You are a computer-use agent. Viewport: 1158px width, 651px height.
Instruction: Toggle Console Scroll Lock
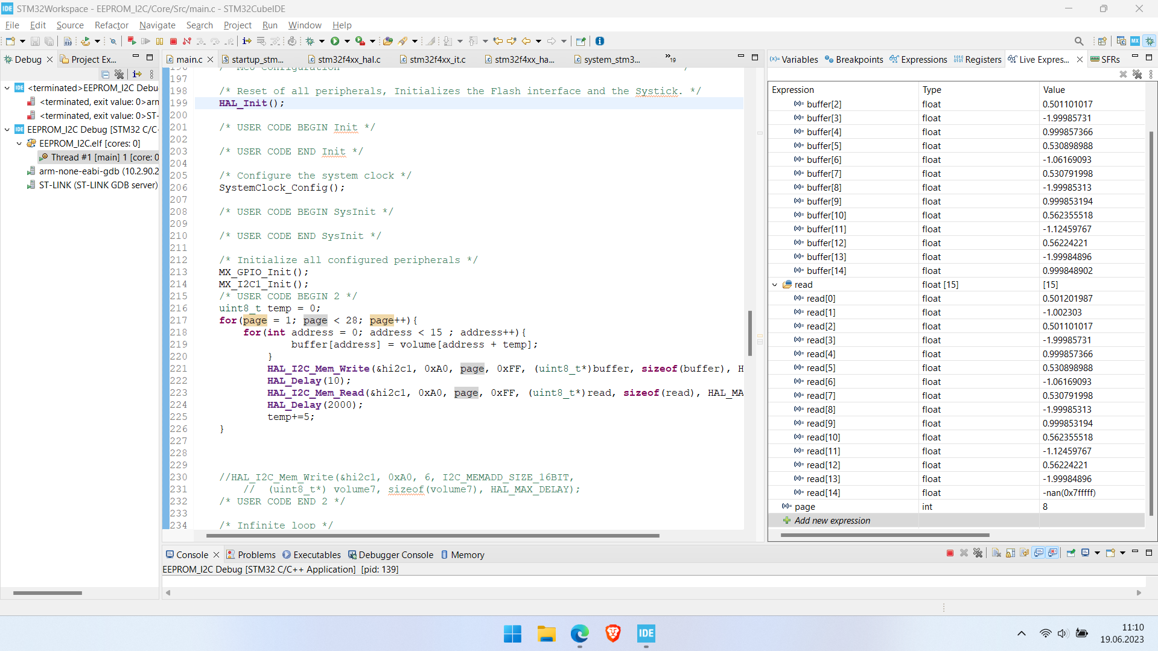[x=1011, y=553]
